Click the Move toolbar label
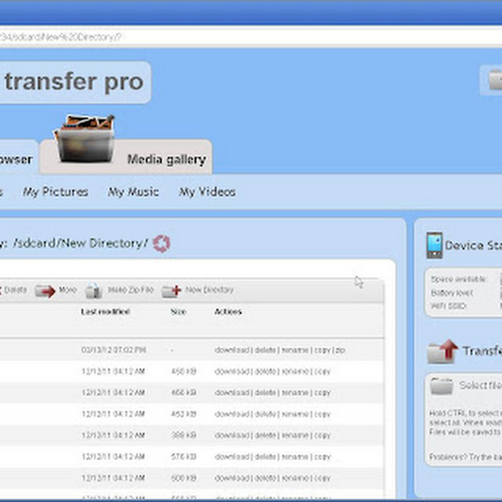502x502 pixels. (x=68, y=290)
